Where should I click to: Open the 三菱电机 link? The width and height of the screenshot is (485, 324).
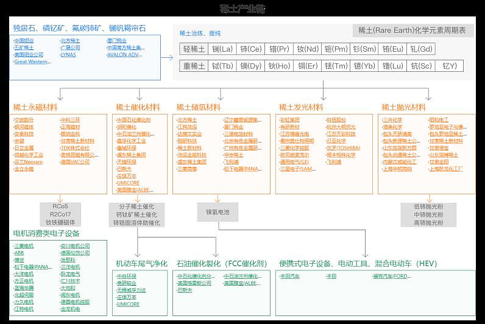coord(24,246)
